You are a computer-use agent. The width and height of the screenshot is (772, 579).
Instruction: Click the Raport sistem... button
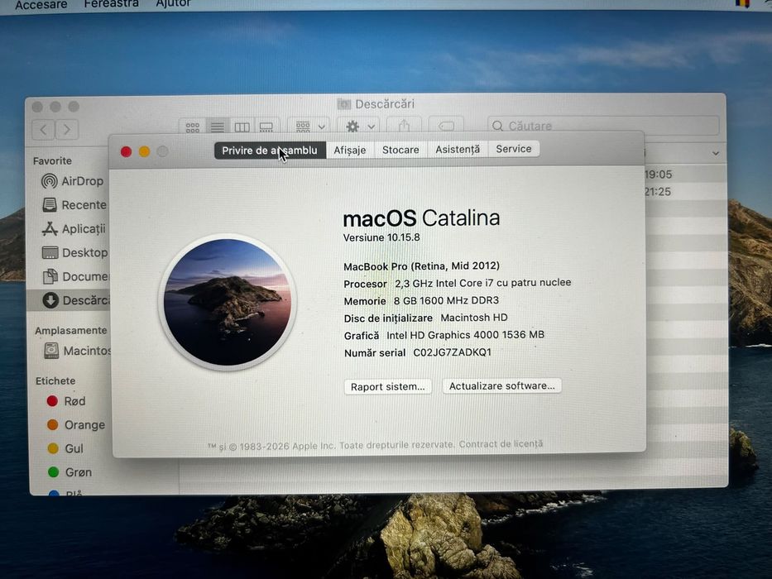(x=387, y=386)
